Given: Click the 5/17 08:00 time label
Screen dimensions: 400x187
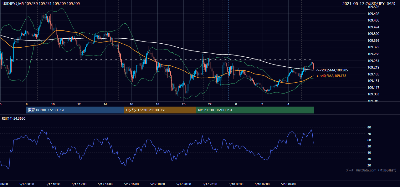Looking at the screenshot, I should [x=27, y=184].
